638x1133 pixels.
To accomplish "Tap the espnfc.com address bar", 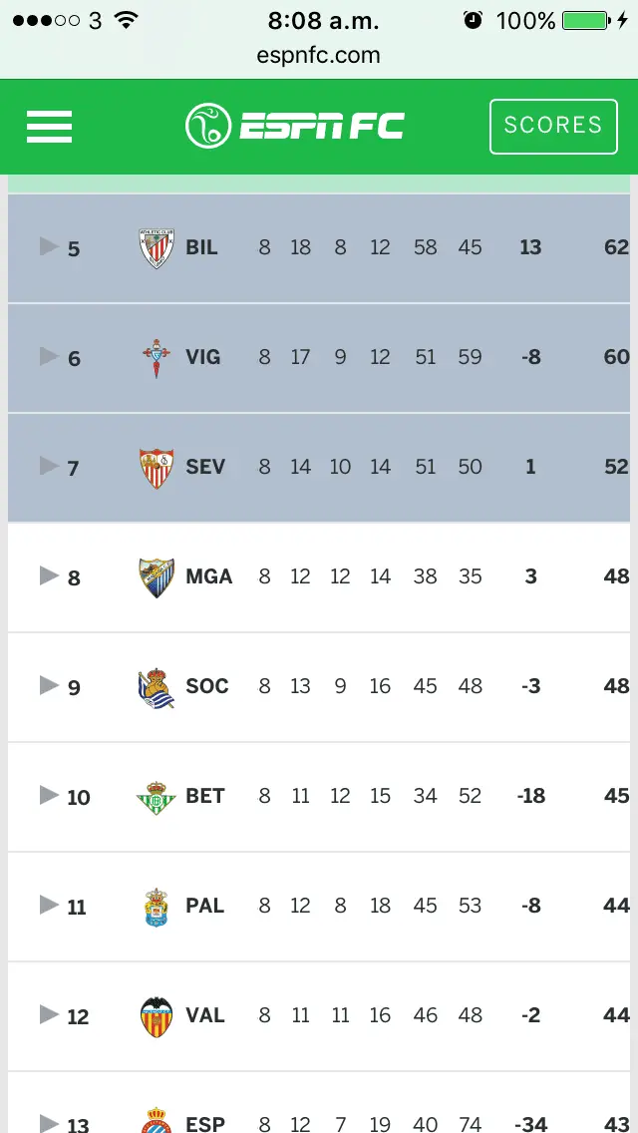I will tap(319, 56).
